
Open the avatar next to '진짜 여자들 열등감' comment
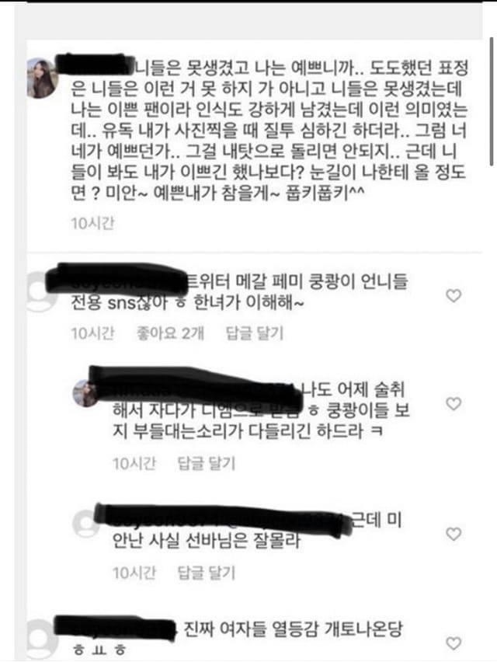coord(42,638)
